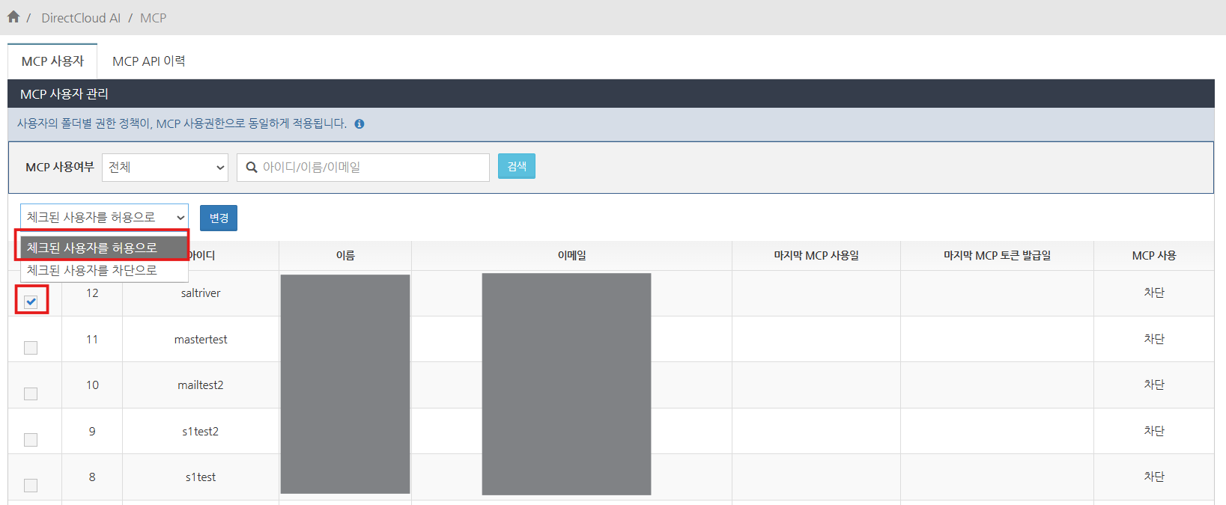1226x505 pixels.
Task: Choose 체크된 사용자를 차단으로 option
Action: point(104,270)
